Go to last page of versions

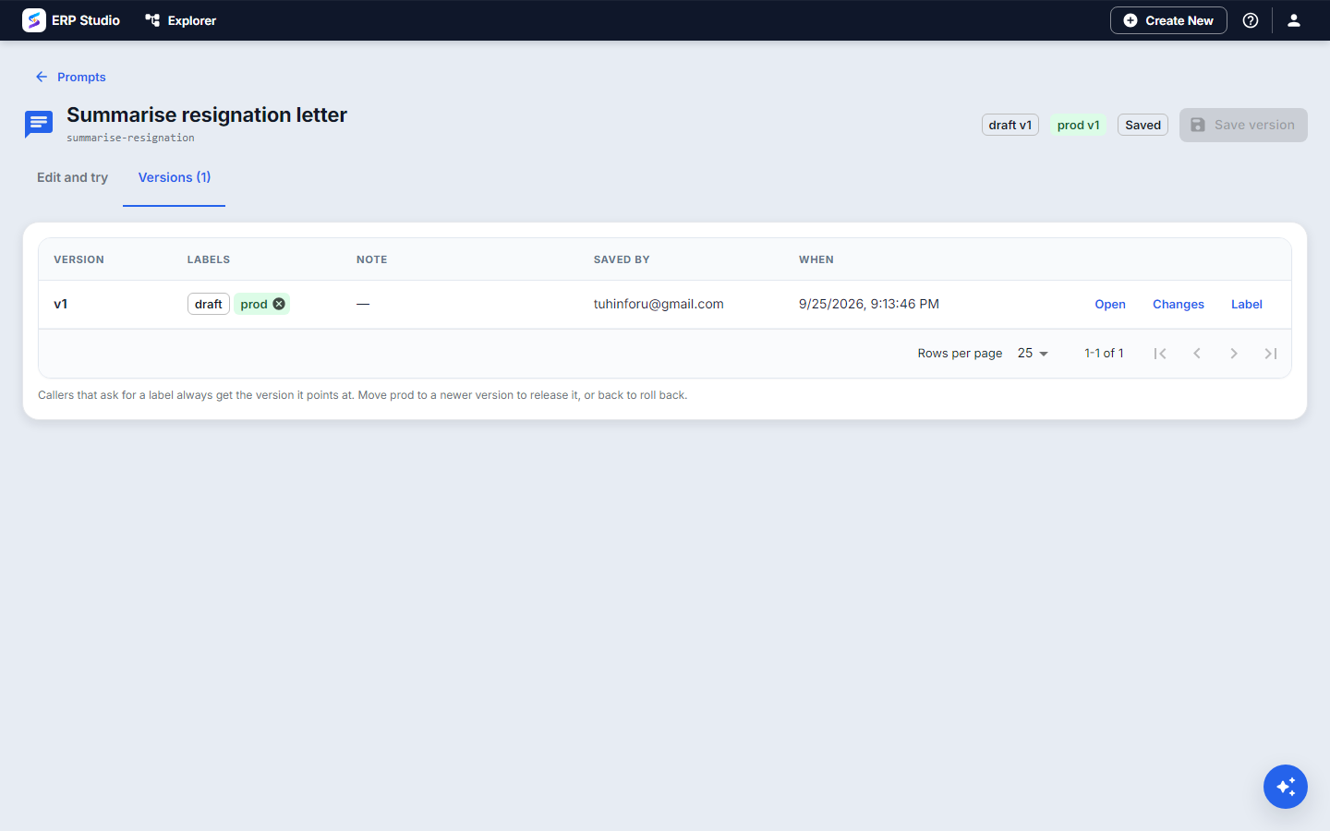[x=1271, y=354]
